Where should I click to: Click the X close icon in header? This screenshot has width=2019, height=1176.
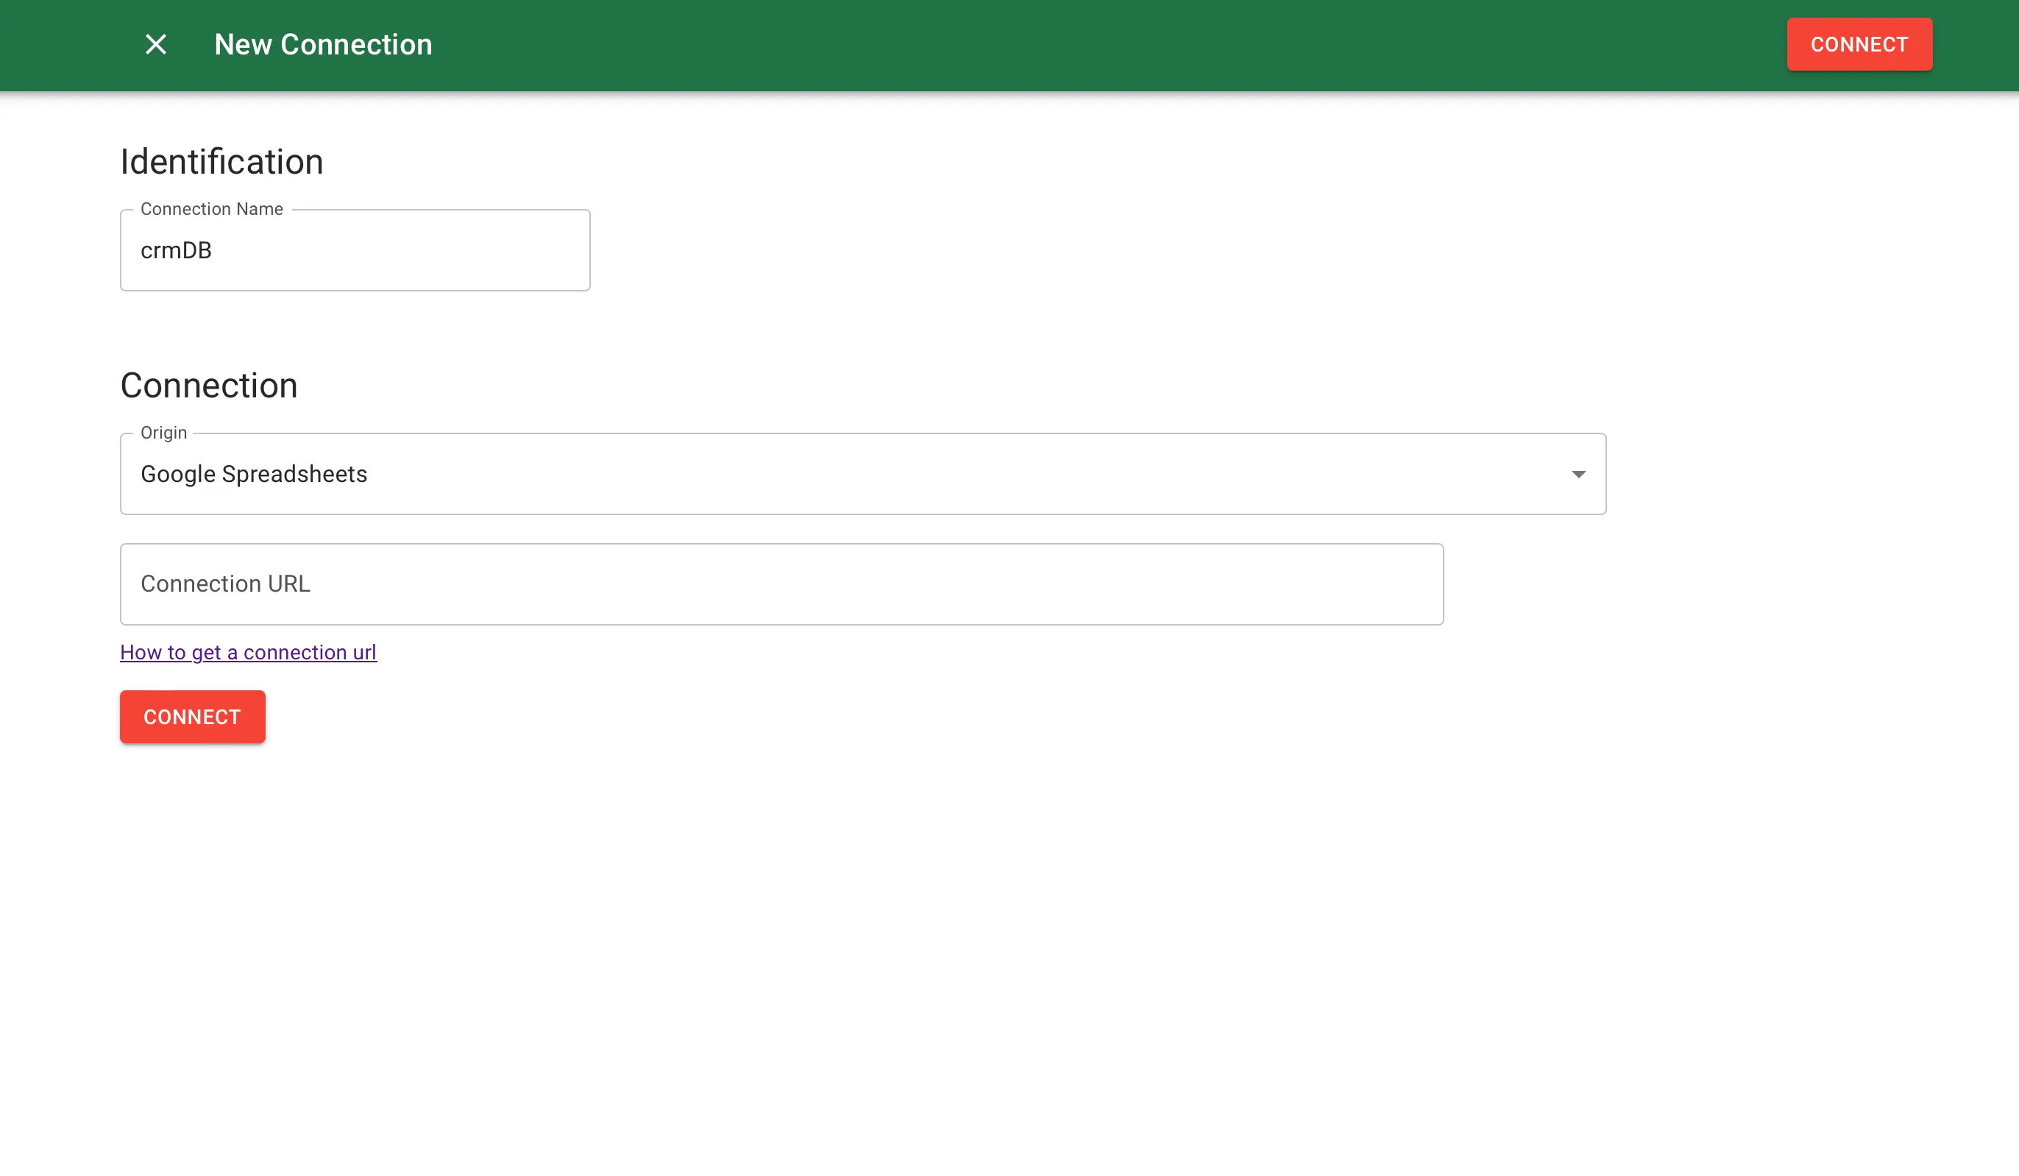pyautogui.click(x=155, y=43)
